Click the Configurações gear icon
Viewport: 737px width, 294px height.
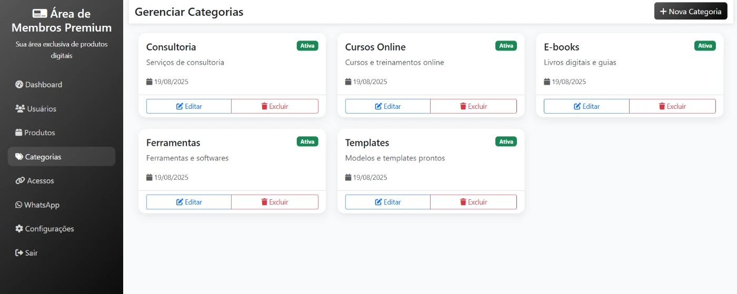(x=19, y=229)
